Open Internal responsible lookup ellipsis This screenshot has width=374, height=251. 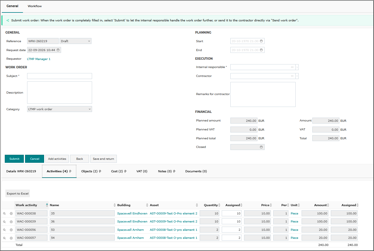[x=292, y=67]
